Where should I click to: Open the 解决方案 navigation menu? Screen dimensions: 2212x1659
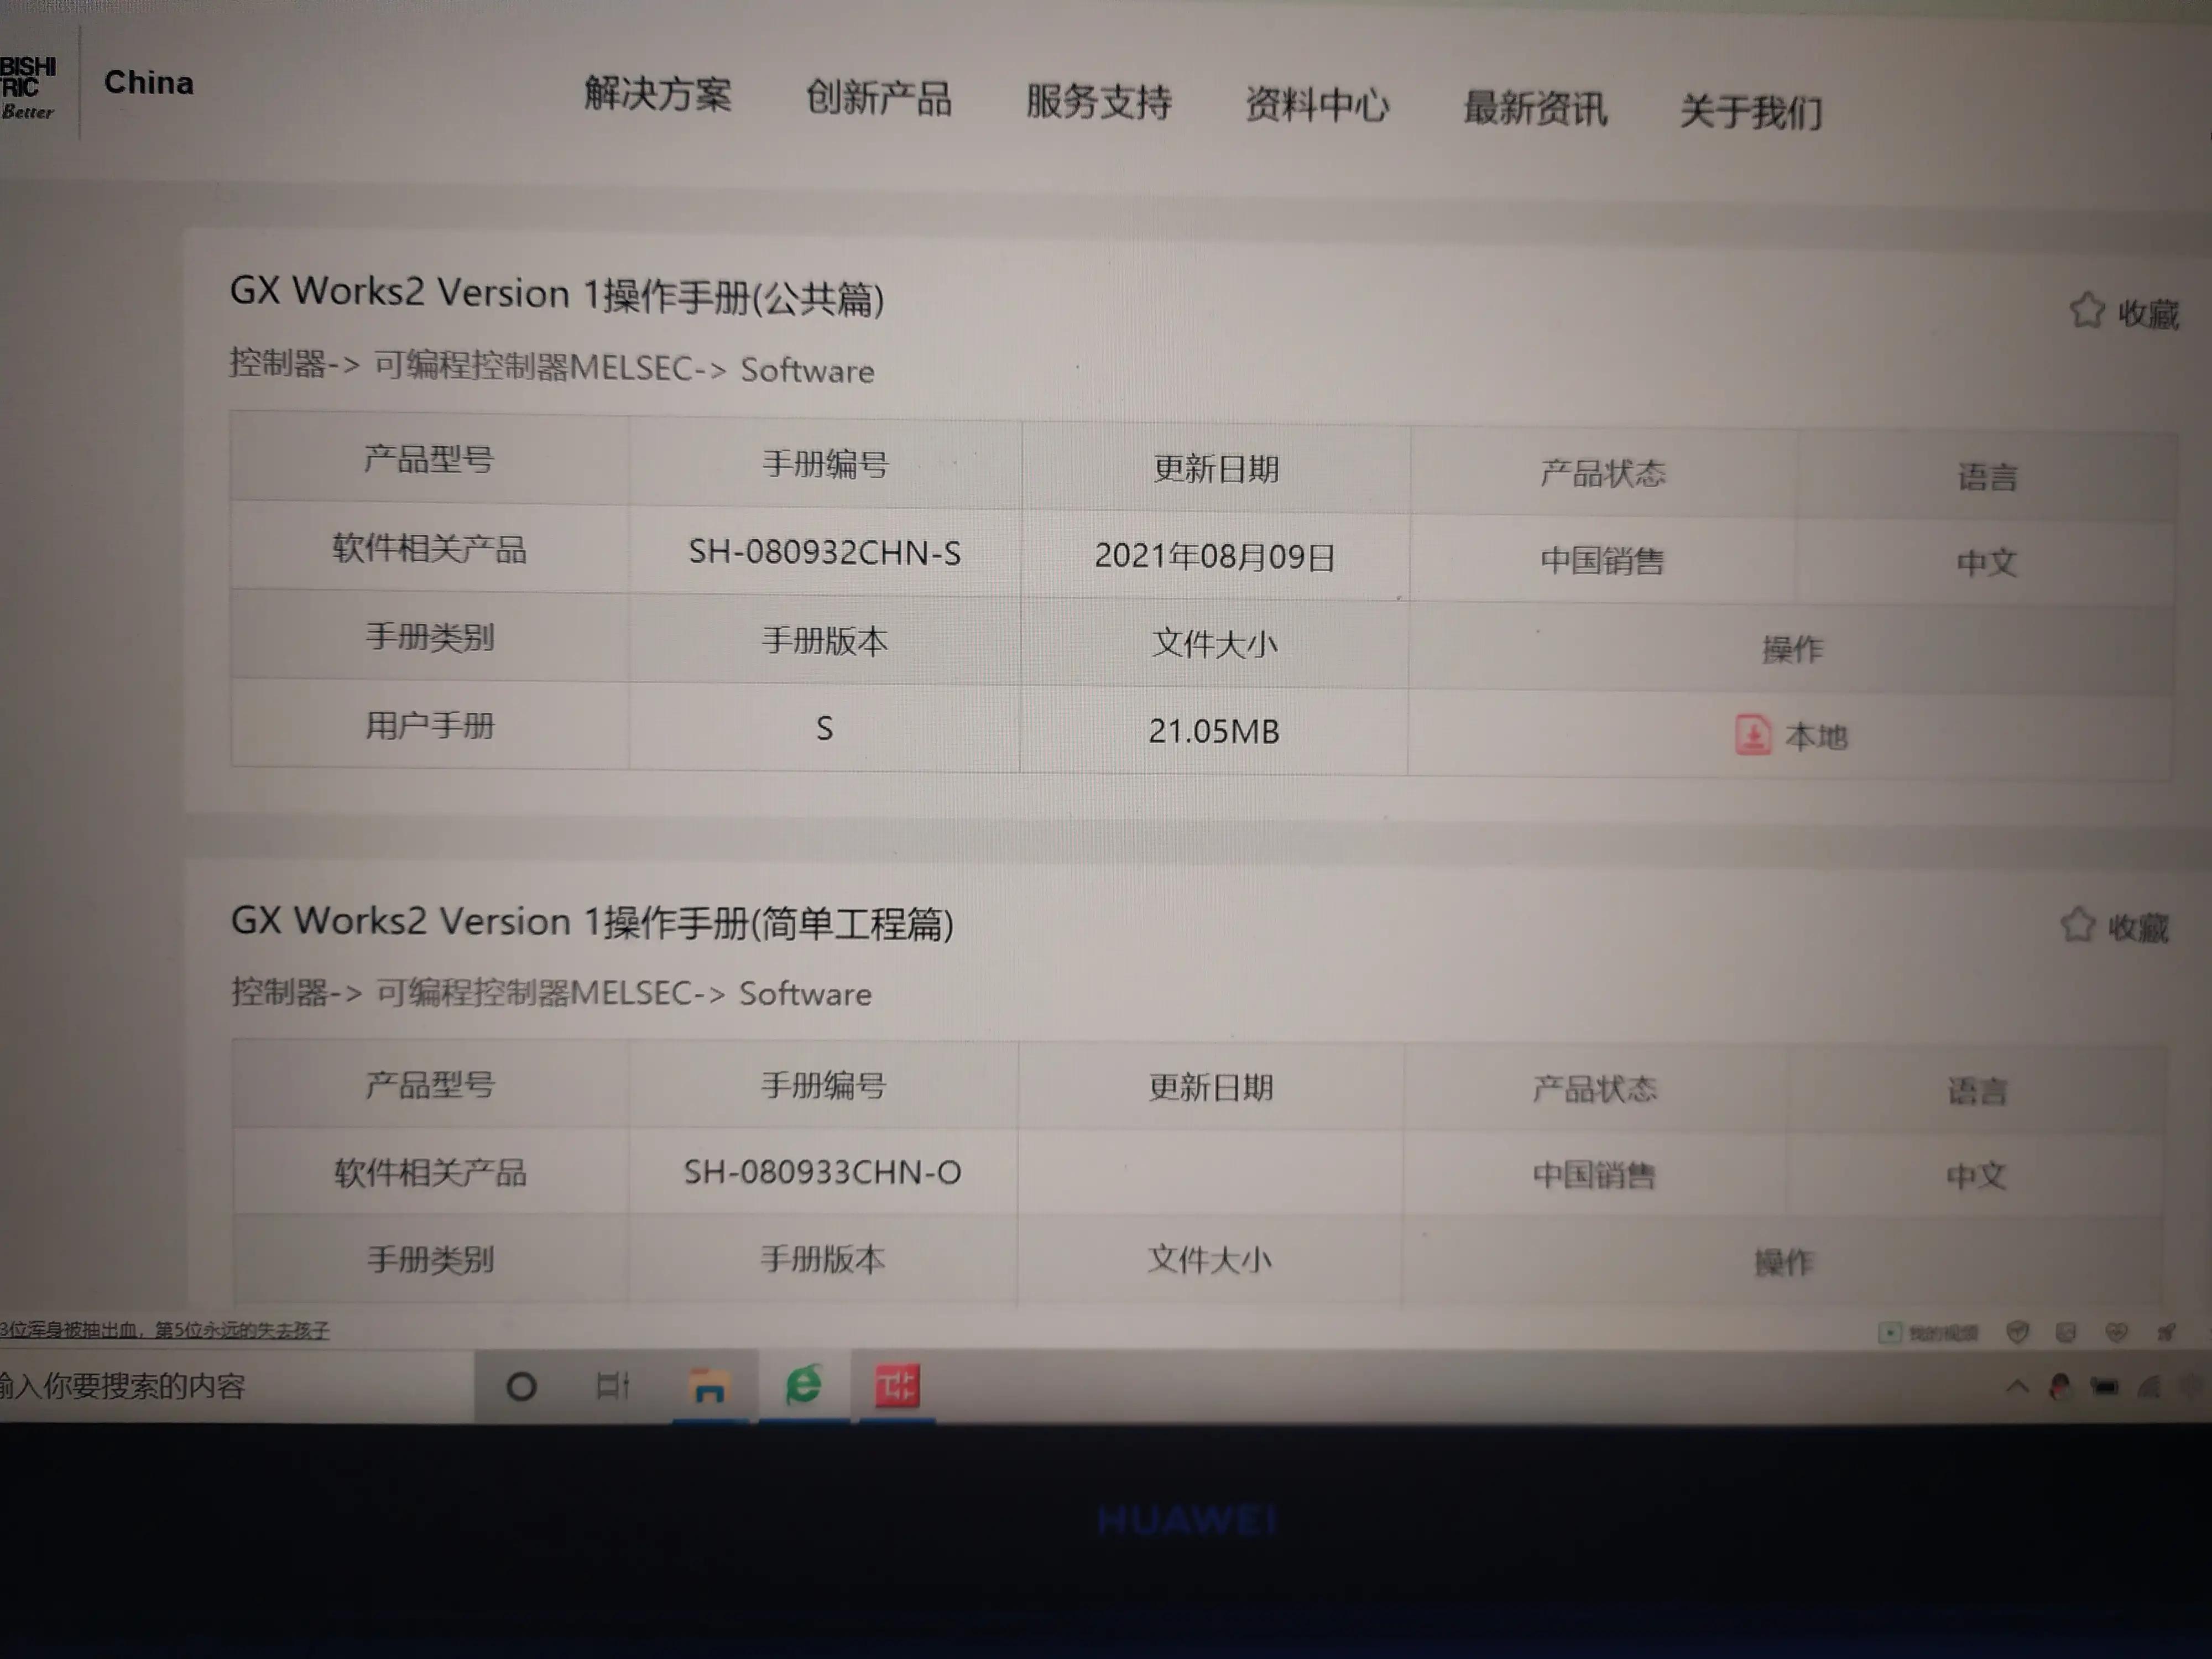point(658,94)
